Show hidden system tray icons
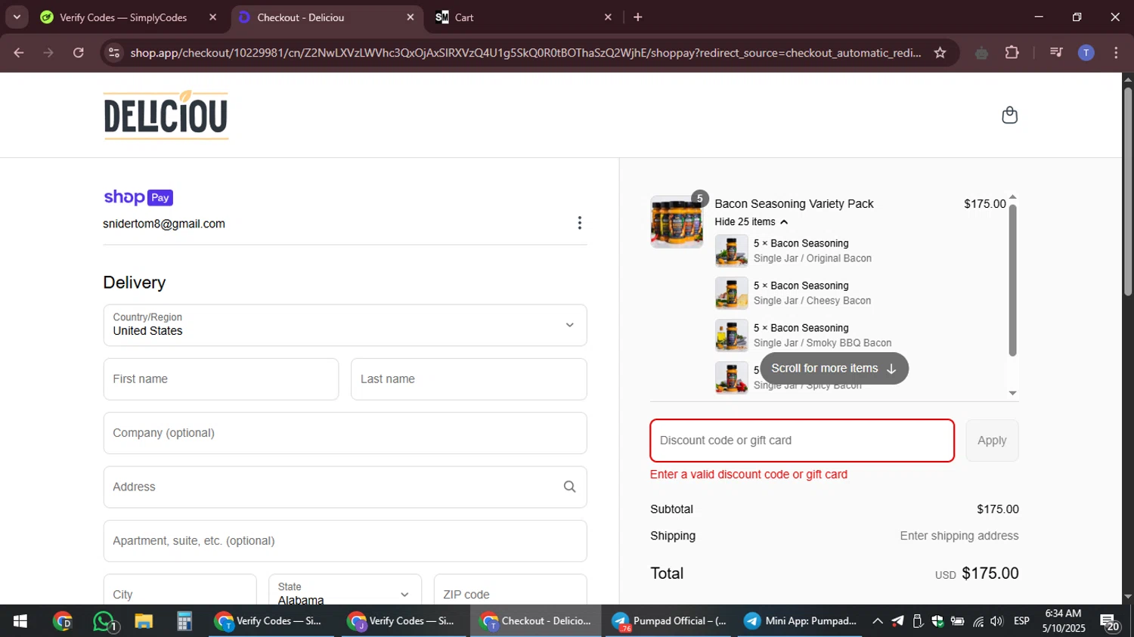 coord(877,621)
